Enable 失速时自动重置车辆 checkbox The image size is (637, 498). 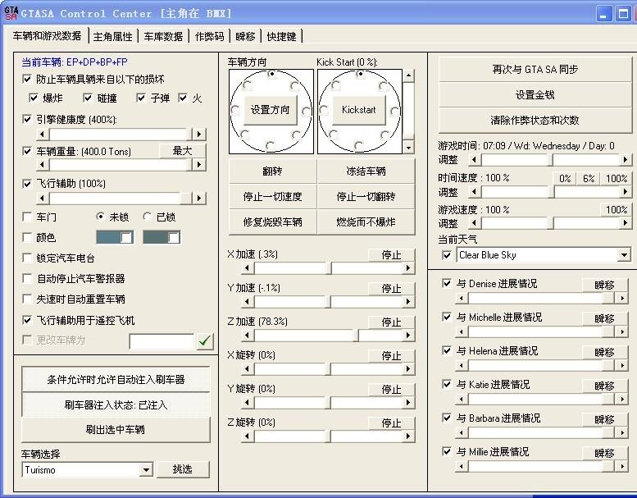[27, 299]
